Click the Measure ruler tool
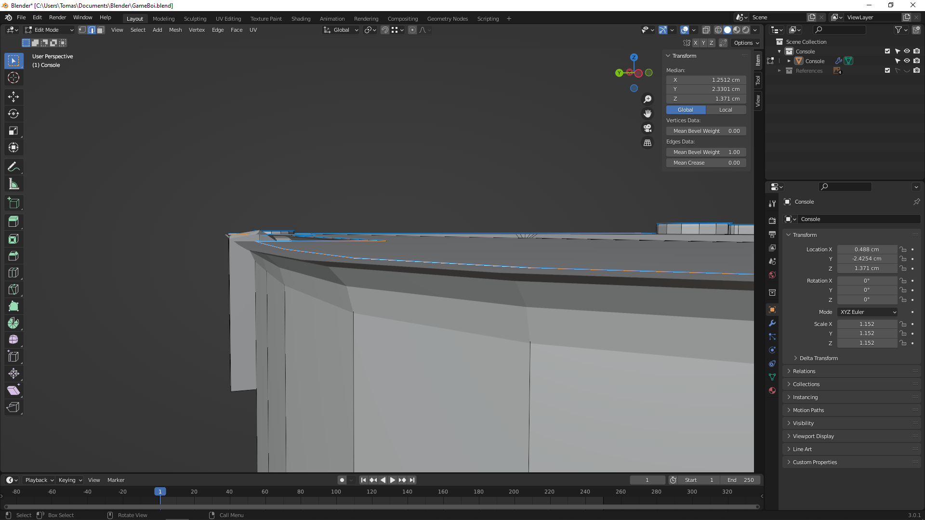Viewport: 925px width, 520px height. click(x=13, y=184)
